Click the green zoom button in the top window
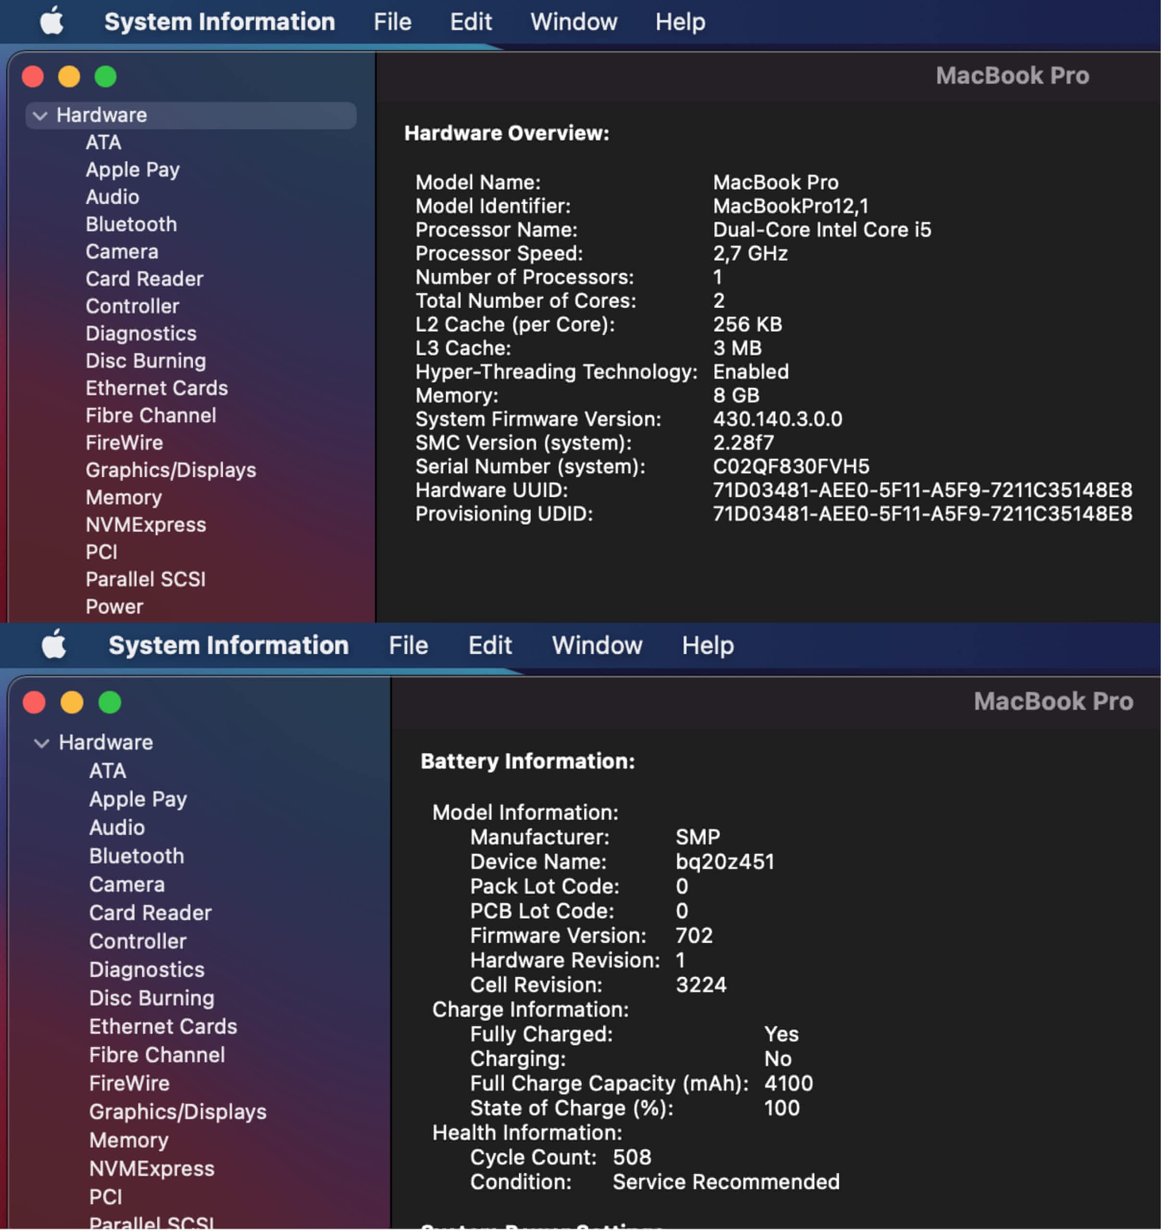Screen dimensions: 1161x1231 coord(105,77)
